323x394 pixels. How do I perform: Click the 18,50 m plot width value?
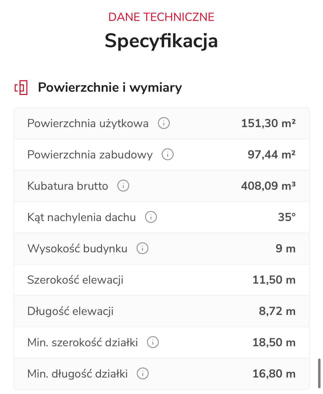274,342
